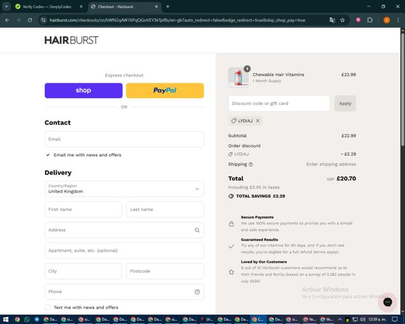Viewport: 405px width, 324px height.
Task: Click the Apply discount button
Action: pos(345,103)
